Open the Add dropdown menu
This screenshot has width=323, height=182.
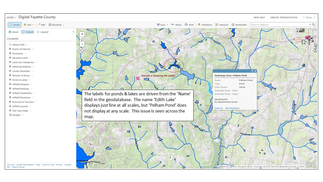(x=29, y=25)
